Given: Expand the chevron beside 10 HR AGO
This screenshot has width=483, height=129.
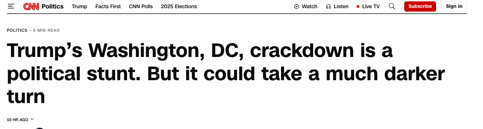Looking at the screenshot, I should (32, 119).
